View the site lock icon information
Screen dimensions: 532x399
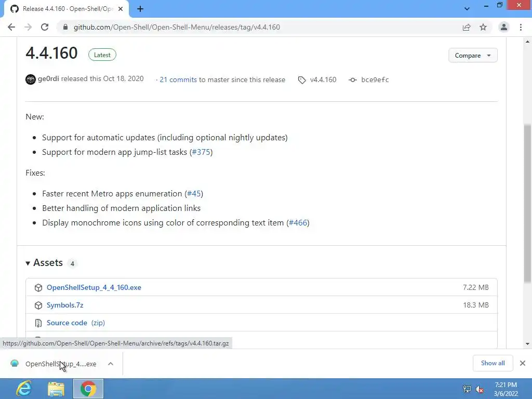click(65, 27)
